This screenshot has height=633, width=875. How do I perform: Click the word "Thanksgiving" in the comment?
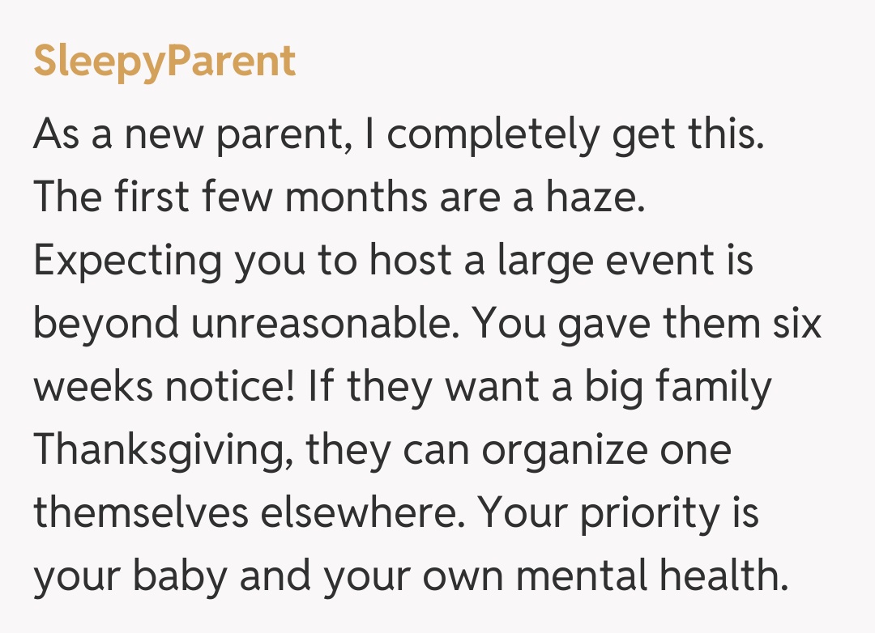[160, 451]
